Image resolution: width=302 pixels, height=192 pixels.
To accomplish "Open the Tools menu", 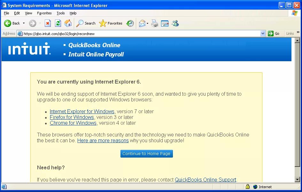I will tap(61, 13).
